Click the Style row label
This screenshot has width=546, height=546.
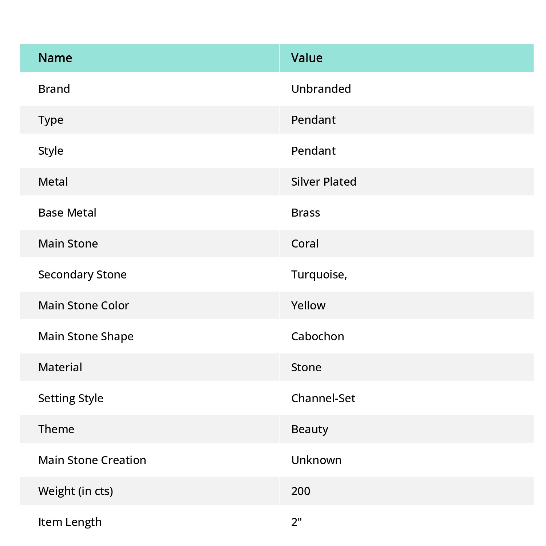[x=51, y=151]
